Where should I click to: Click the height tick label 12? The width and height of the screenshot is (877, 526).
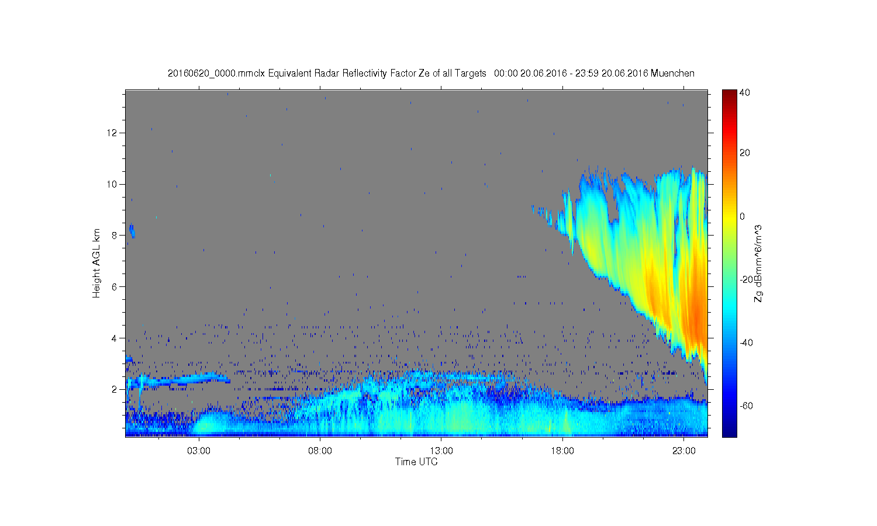(x=113, y=133)
